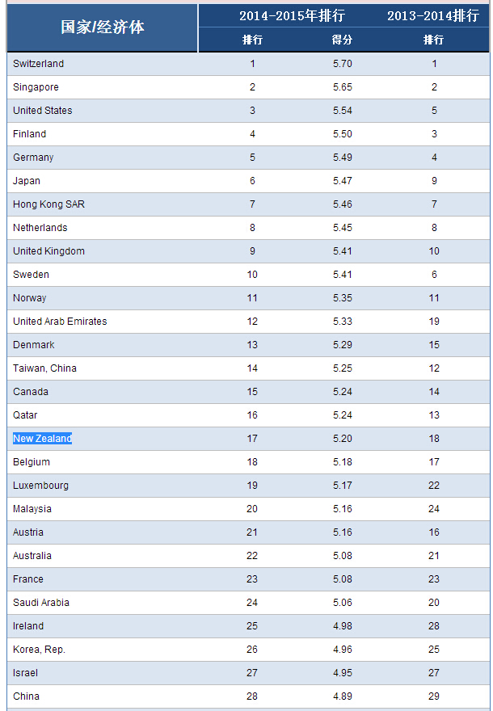The width and height of the screenshot is (493, 711).
Task: Click the Germany country name
Action: pos(33,158)
